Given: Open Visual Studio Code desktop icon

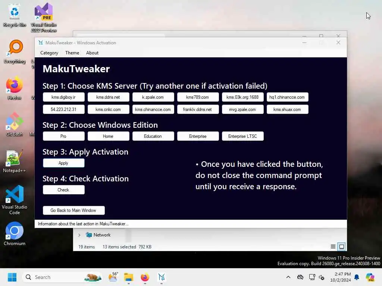Looking at the screenshot, I should point(15,200).
